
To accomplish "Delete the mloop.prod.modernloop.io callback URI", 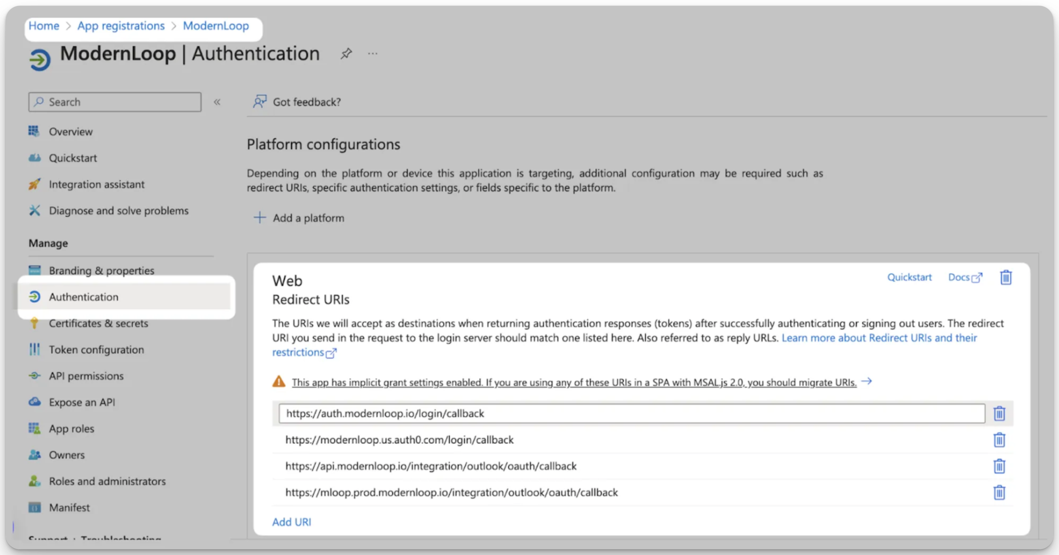I will click(x=999, y=492).
